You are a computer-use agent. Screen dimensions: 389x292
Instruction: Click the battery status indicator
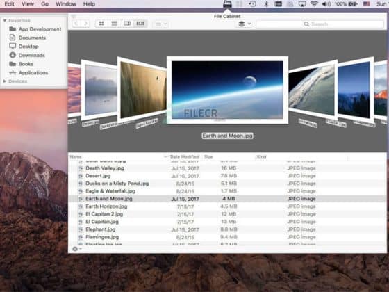[x=346, y=3]
